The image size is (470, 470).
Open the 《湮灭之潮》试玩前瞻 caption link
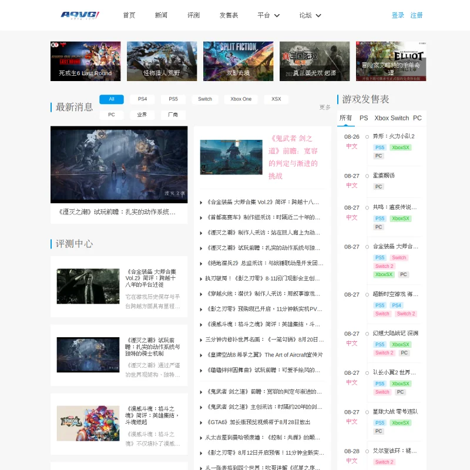click(117, 212)
